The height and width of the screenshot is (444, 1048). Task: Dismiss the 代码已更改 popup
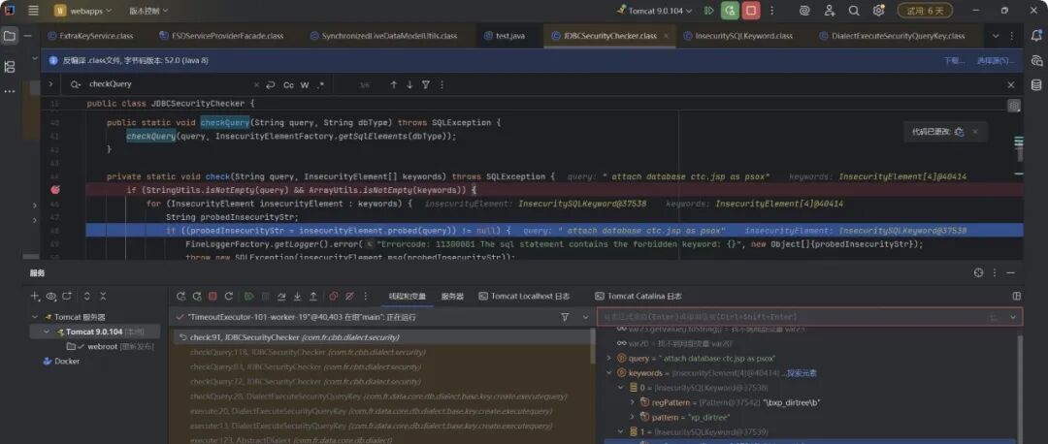click(x=975, y=132)
